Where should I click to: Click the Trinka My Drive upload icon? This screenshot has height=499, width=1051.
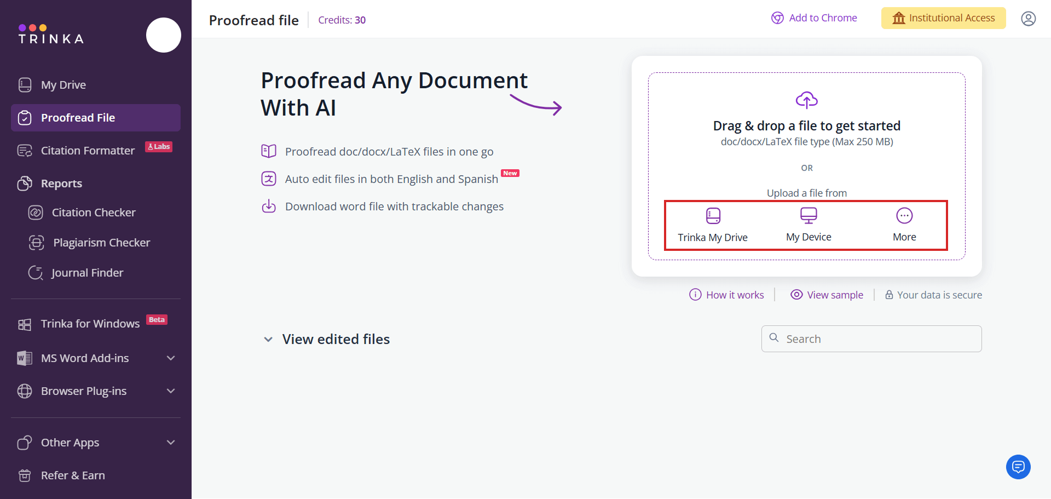click(713, 216)
